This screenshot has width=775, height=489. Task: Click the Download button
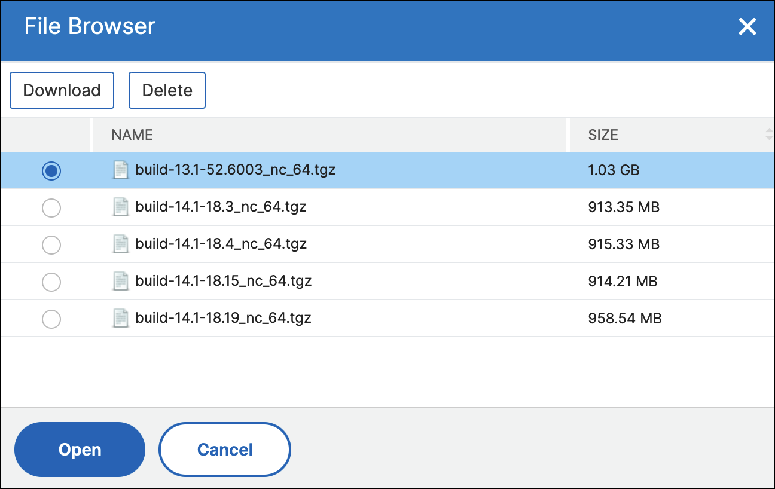(x=62, y=90)
